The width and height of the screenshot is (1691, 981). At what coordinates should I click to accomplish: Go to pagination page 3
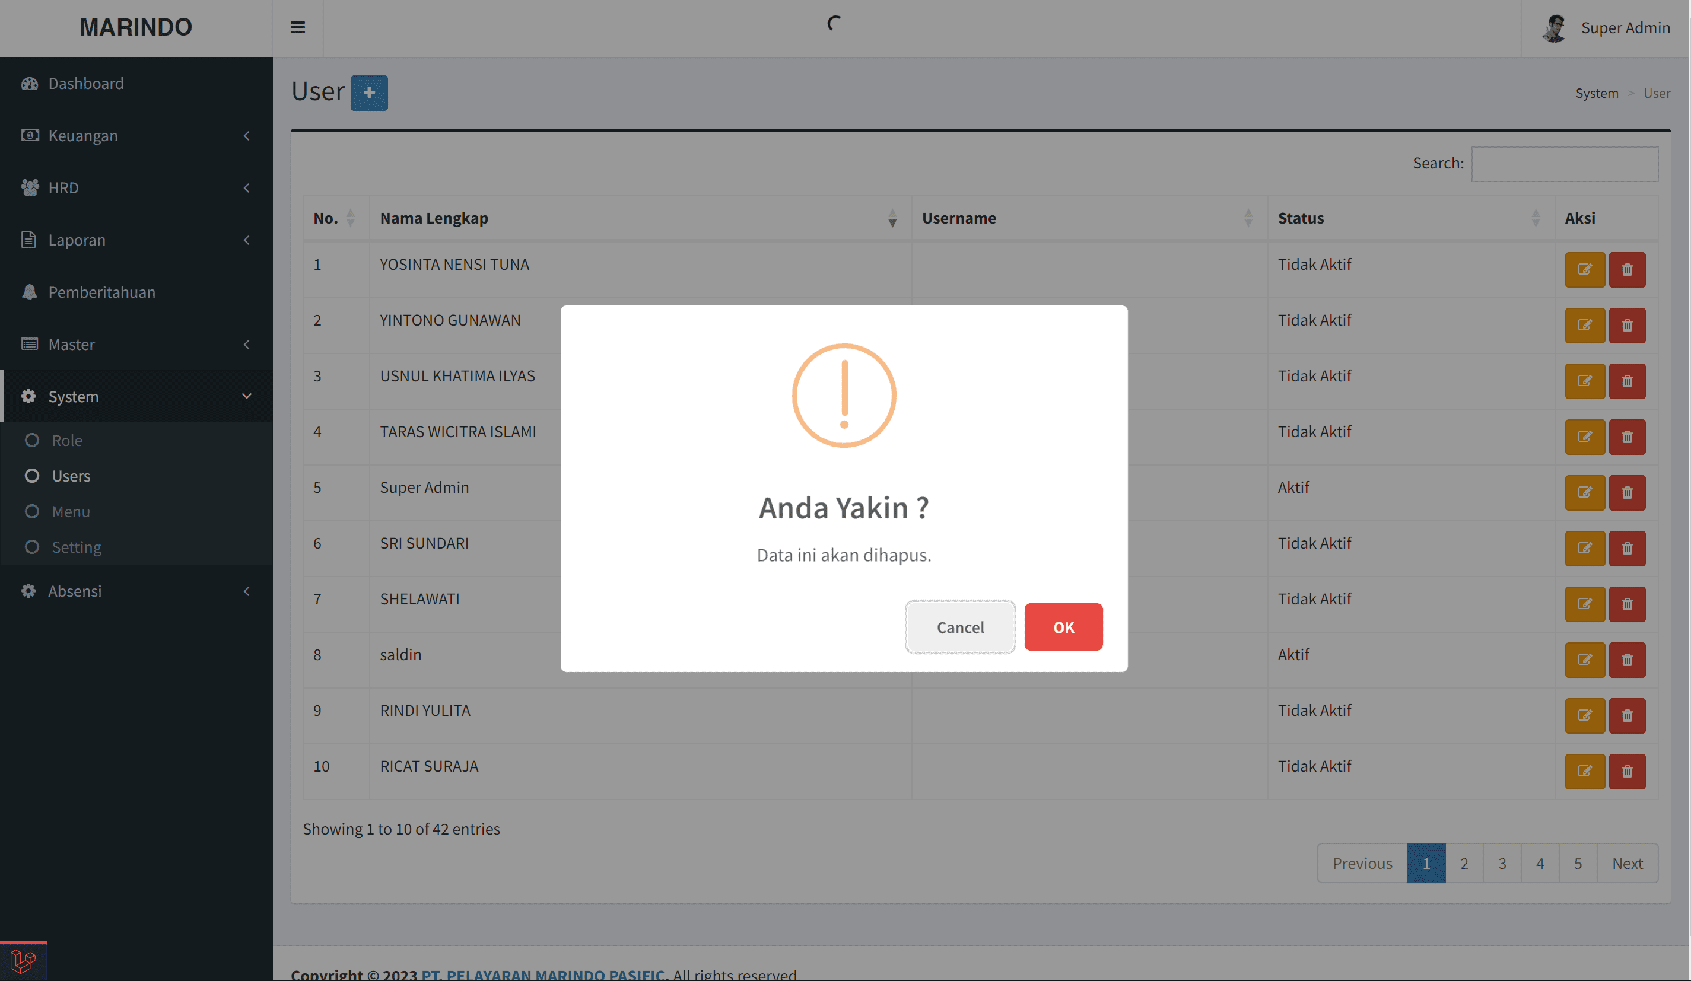[1502, 863]
